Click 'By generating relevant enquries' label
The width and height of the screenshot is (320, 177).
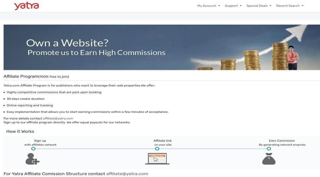click(x=282, y=145)
